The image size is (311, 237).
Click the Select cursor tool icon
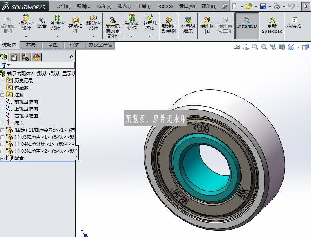point(306,6)
